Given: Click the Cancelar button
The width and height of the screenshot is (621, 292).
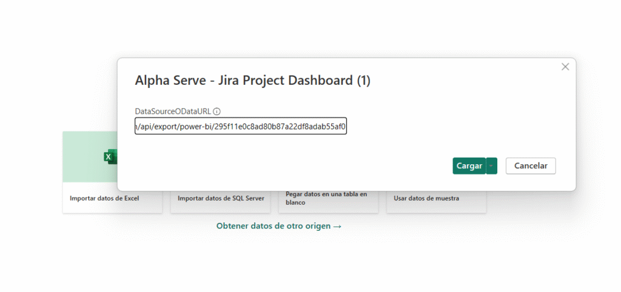Looking at the screenshot, I should click(x=531, y=166).
